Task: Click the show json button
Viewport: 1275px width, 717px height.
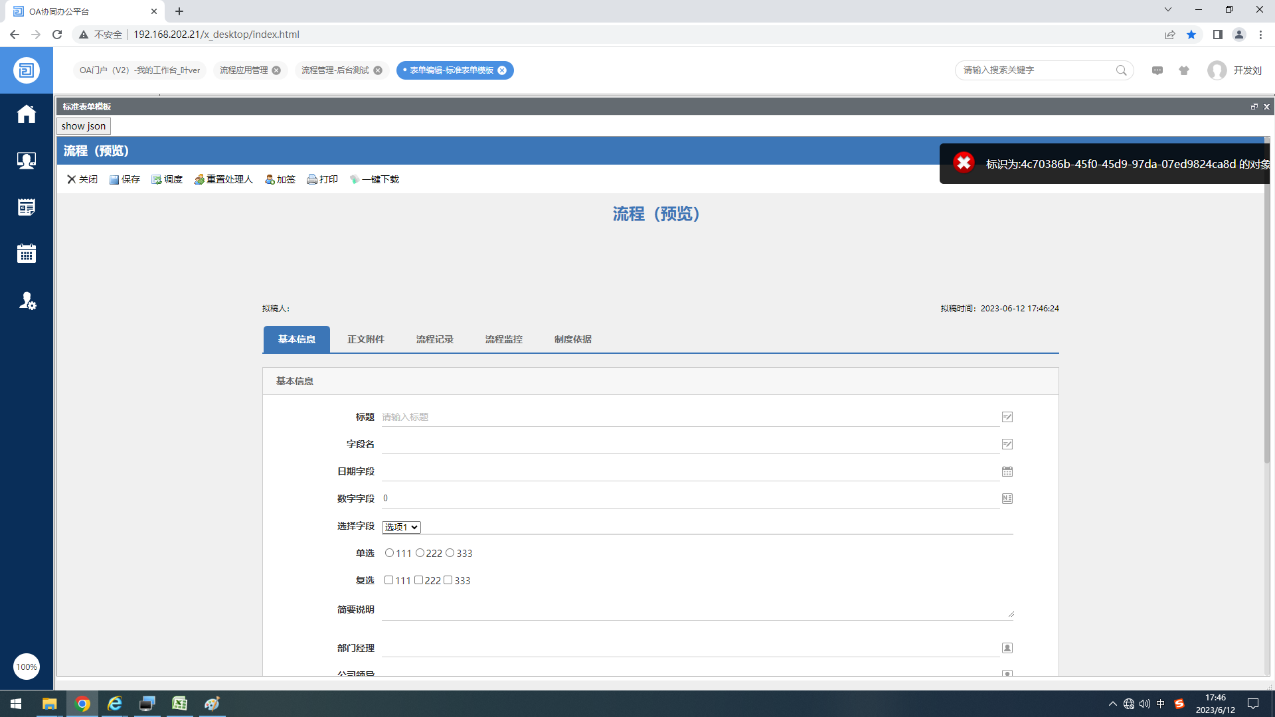Action: coord(84,126)
